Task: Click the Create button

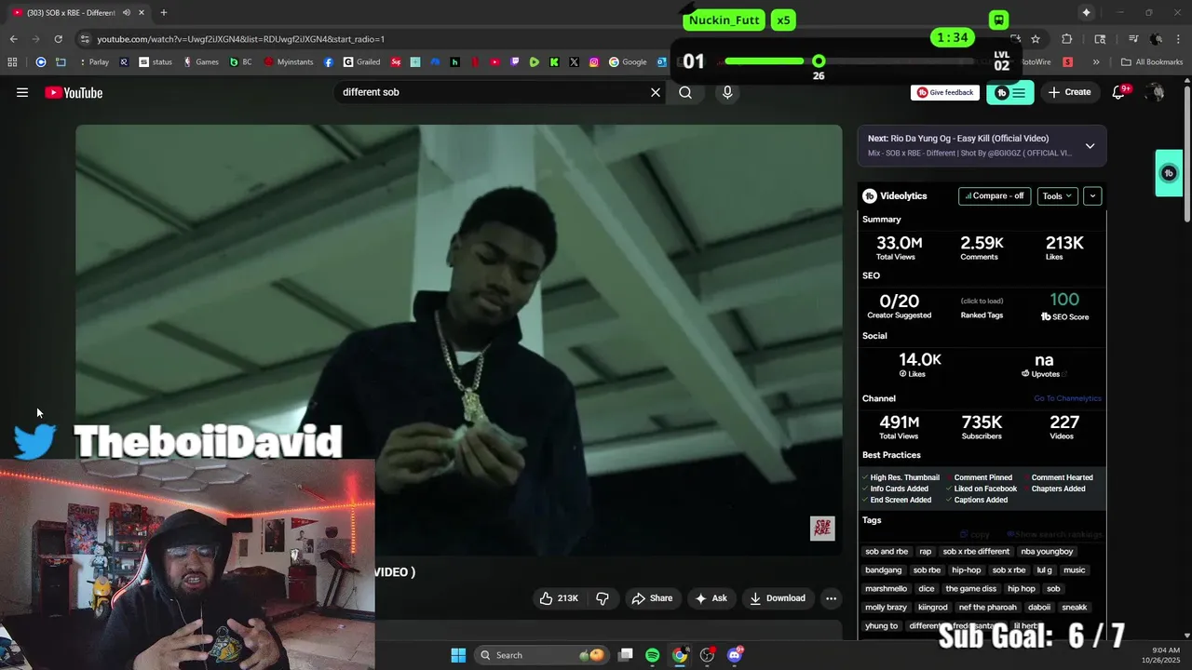Action: (1069, 92)
